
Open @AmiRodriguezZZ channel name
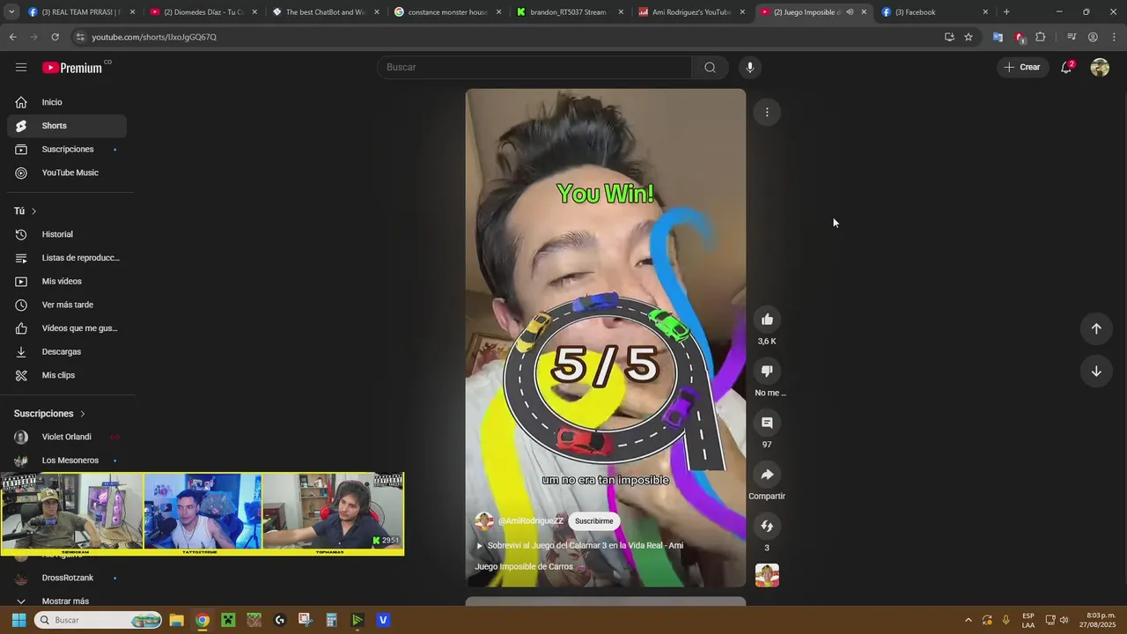531,521
